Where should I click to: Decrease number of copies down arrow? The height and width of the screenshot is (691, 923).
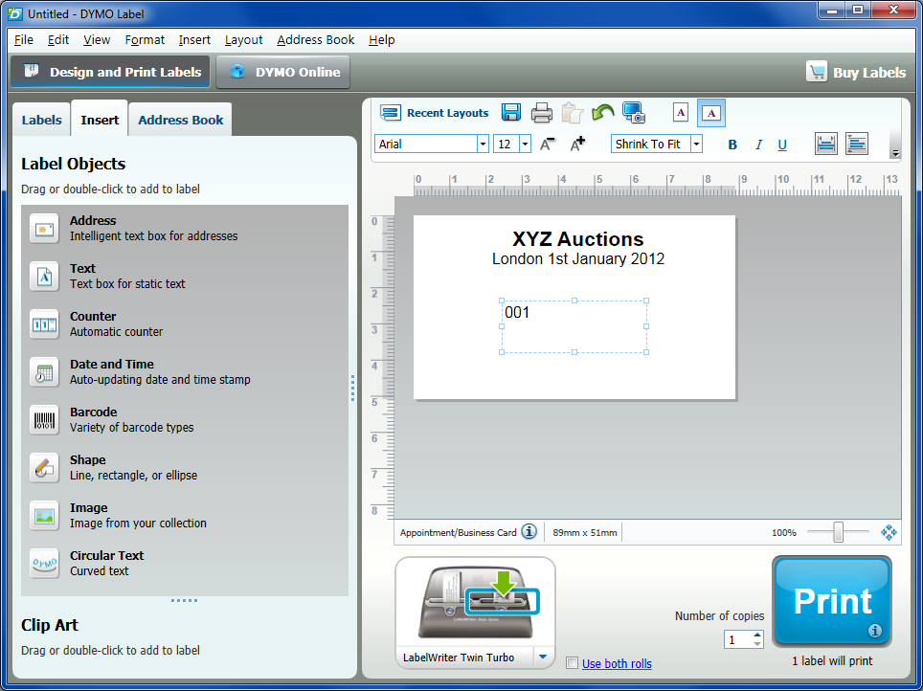(x=757, y=643)
